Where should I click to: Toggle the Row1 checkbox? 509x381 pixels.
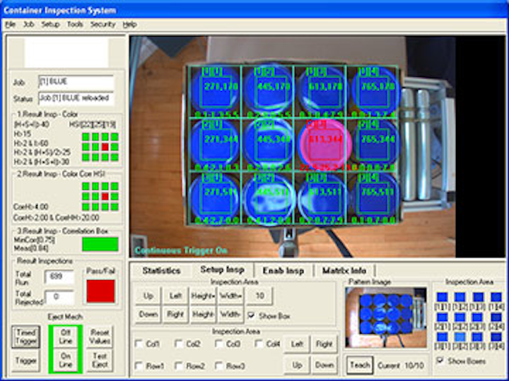139,366
